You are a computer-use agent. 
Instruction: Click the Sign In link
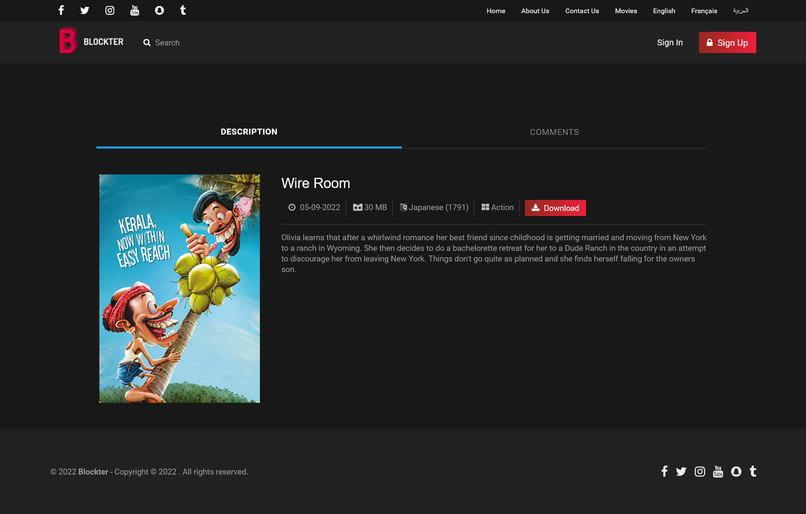670,42
